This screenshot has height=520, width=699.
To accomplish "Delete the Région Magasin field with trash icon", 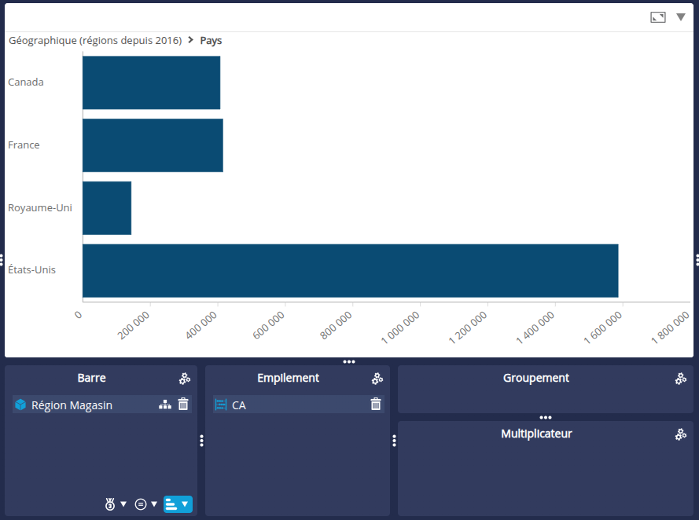I will (x=183, y=405).
